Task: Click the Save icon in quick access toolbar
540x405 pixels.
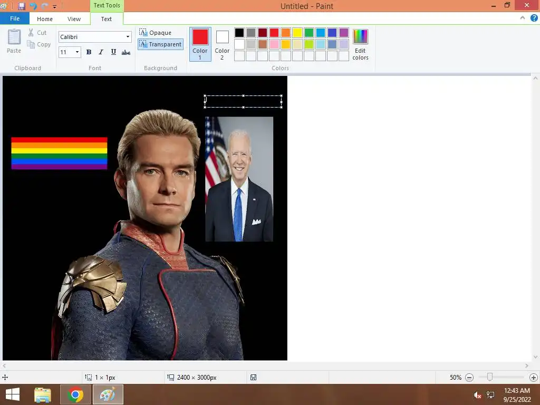Action: tap(21, 6)
